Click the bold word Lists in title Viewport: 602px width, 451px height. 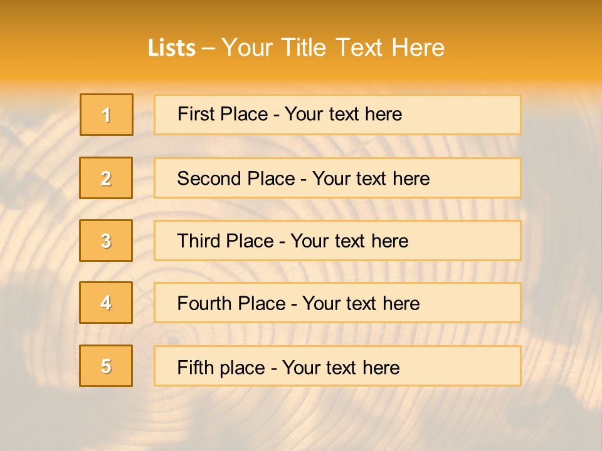[x=172, y=48]
